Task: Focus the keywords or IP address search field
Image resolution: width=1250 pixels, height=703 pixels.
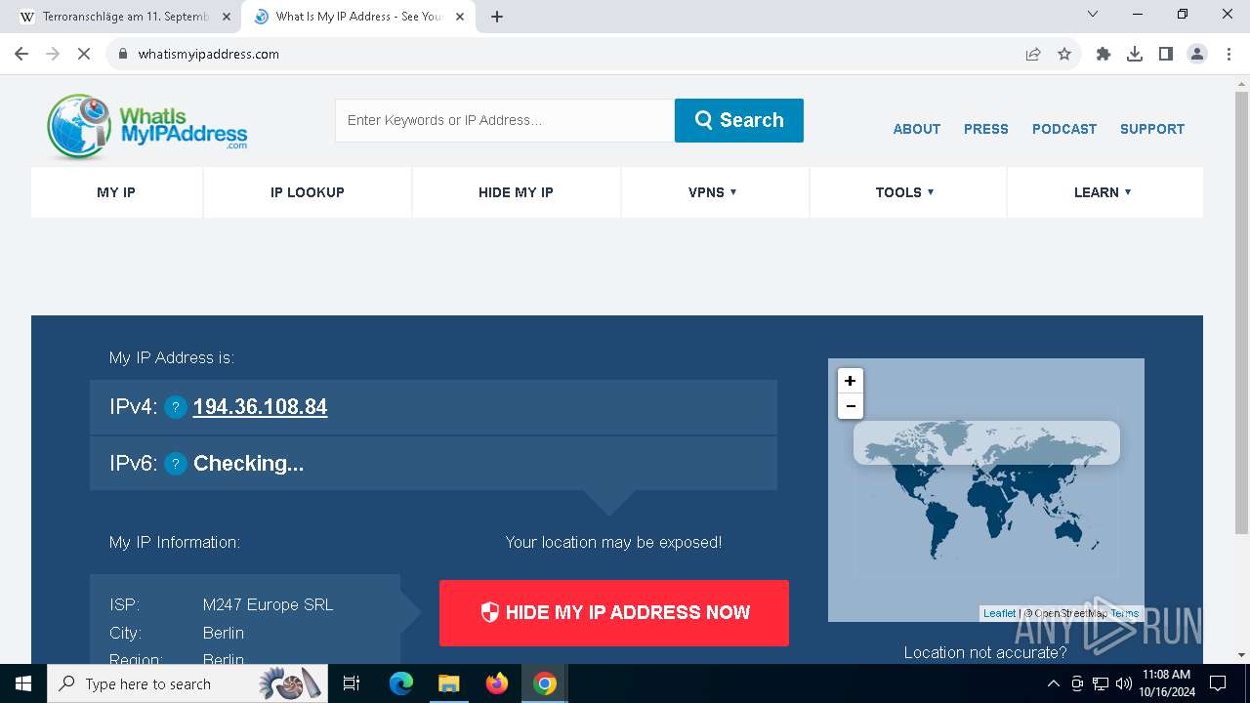Action: pos(505,120)
